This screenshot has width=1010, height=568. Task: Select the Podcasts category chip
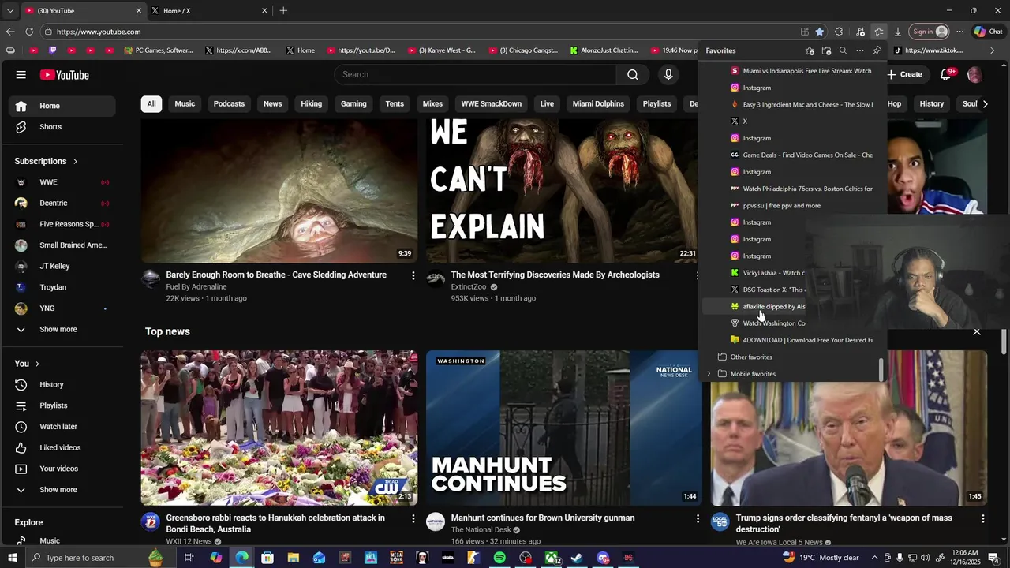(229, 104)
